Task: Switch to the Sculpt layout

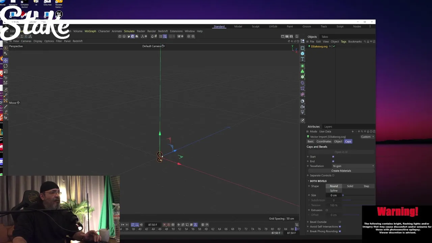Action: pyautogui.click(x=255, y=26)
